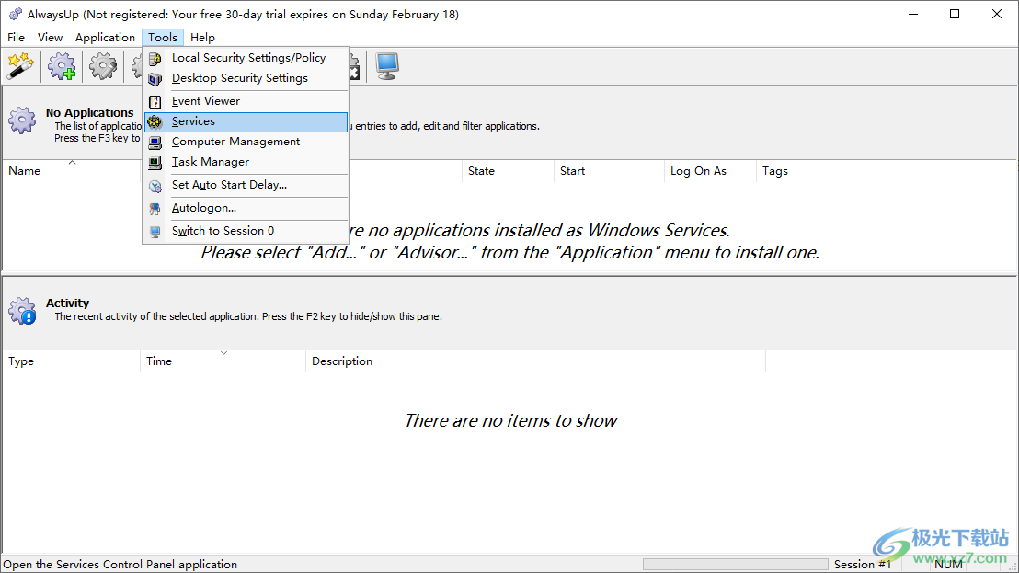Viewport: 1019px width, 573px height.
Task: Open Services from the Tools menu
Action: point(193,121)
